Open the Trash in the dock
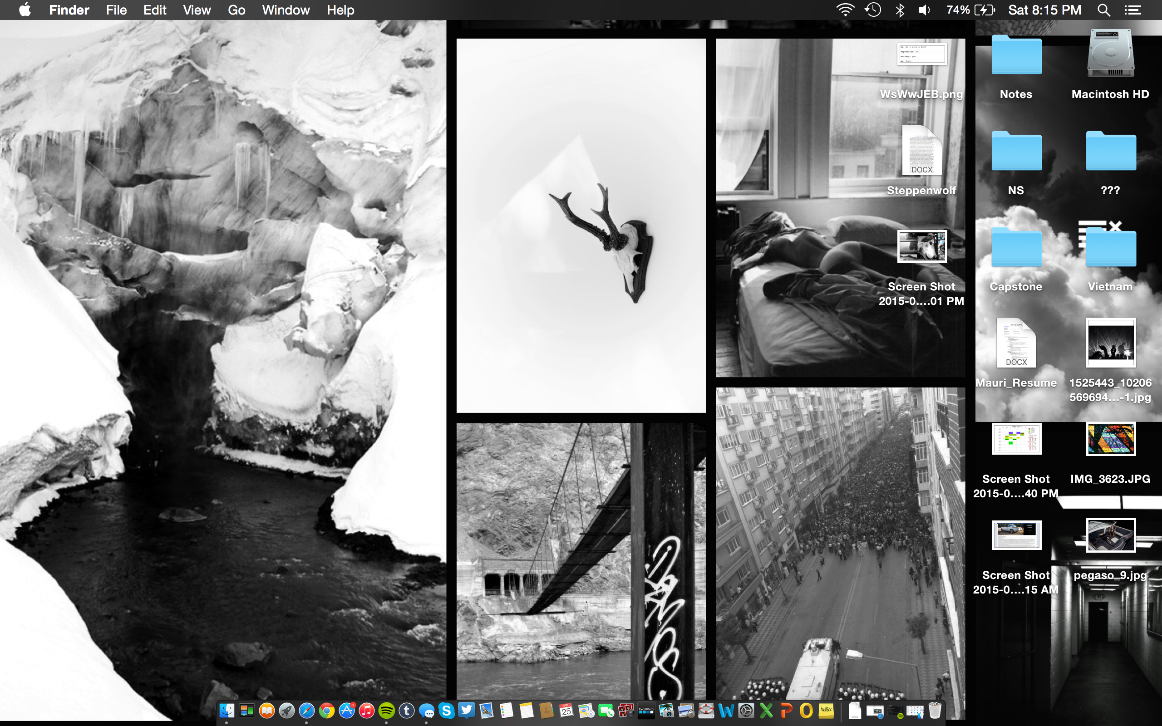The height and width of the screenshot is (726, 1162). tap(935, 710)
